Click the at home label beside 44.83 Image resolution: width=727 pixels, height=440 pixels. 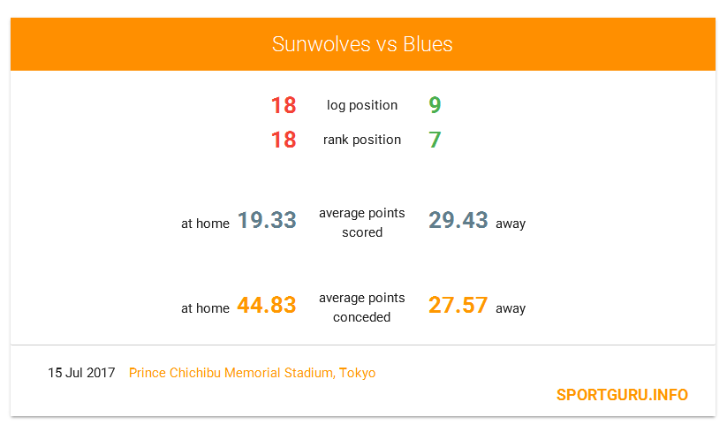[206, 308]
